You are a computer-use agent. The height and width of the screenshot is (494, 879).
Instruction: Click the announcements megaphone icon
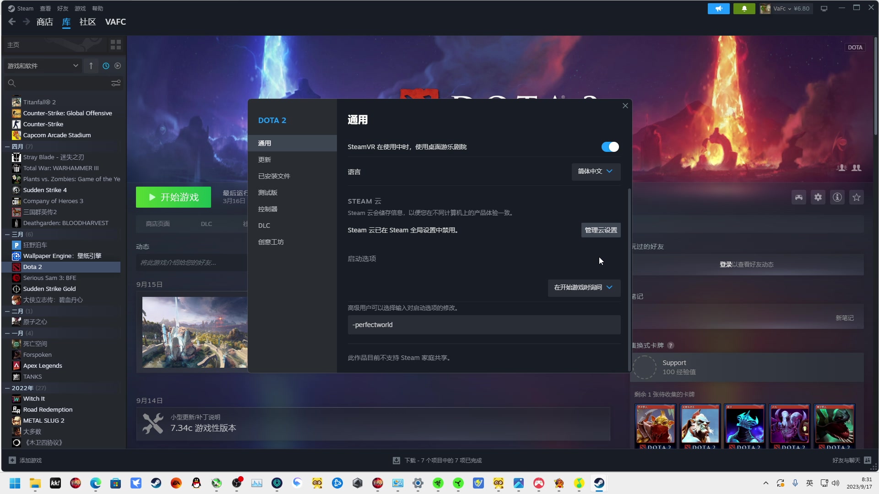(x=718, y=8)
